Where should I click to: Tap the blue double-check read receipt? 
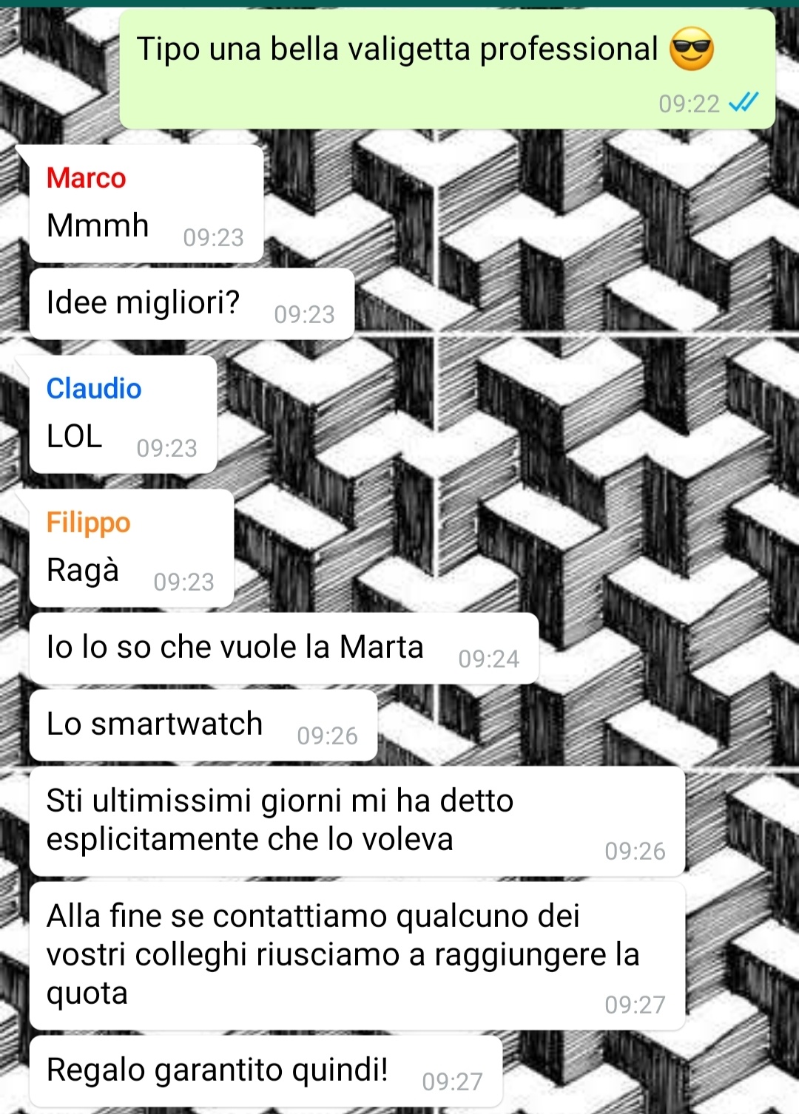point(744,102)
